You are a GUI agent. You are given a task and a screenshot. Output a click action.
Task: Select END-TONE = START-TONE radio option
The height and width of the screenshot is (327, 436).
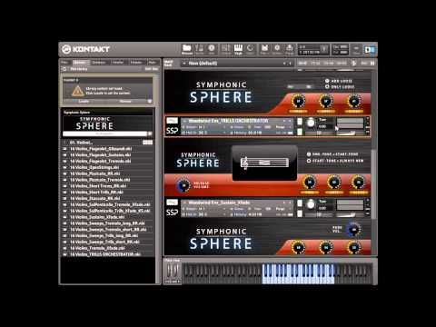[x=309, y=154]
